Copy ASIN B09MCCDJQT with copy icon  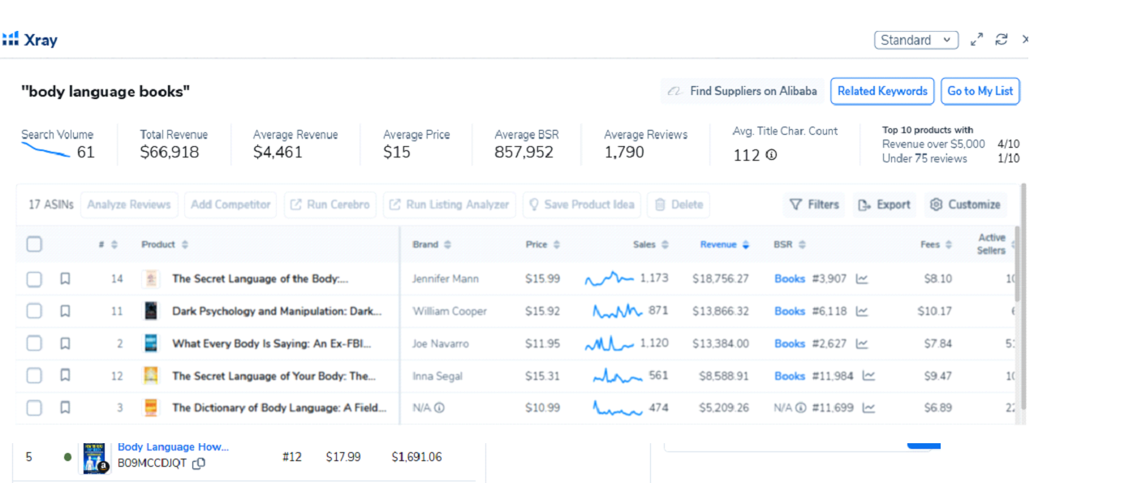199,464
